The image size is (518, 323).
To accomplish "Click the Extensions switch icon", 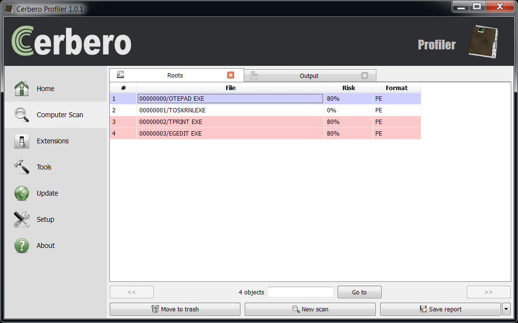I will [x=22, y=141].
